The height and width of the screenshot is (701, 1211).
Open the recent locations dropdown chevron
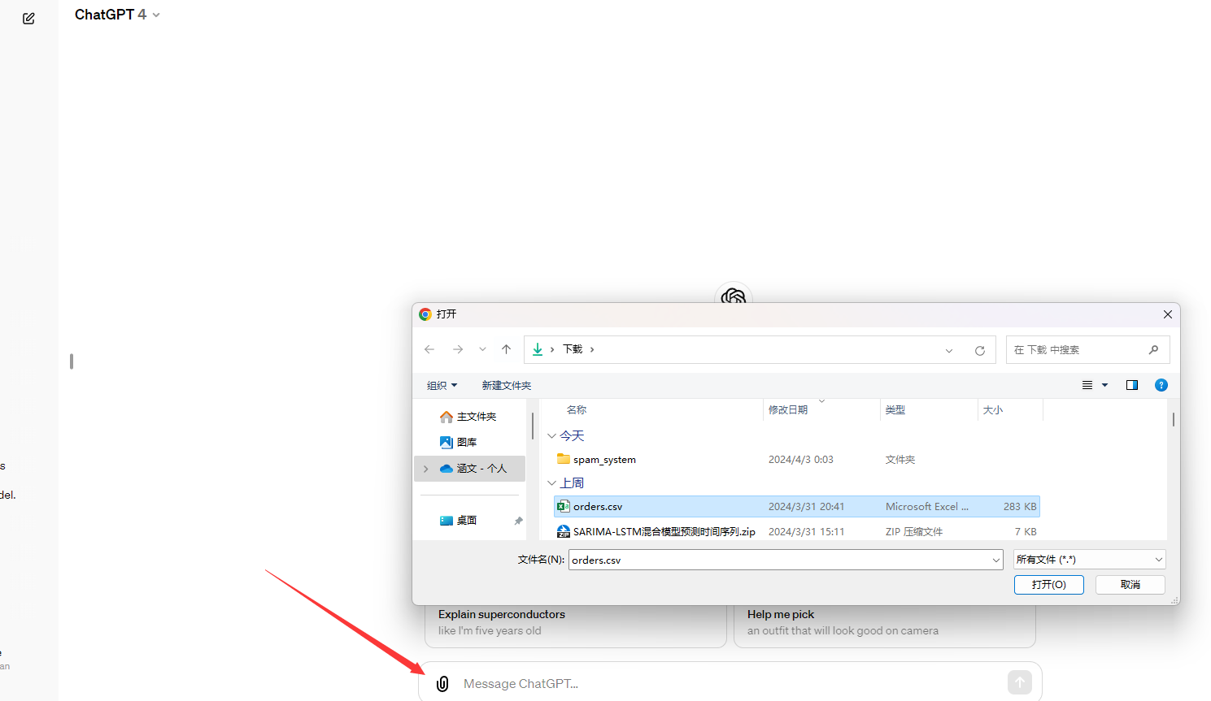(482, 349)
